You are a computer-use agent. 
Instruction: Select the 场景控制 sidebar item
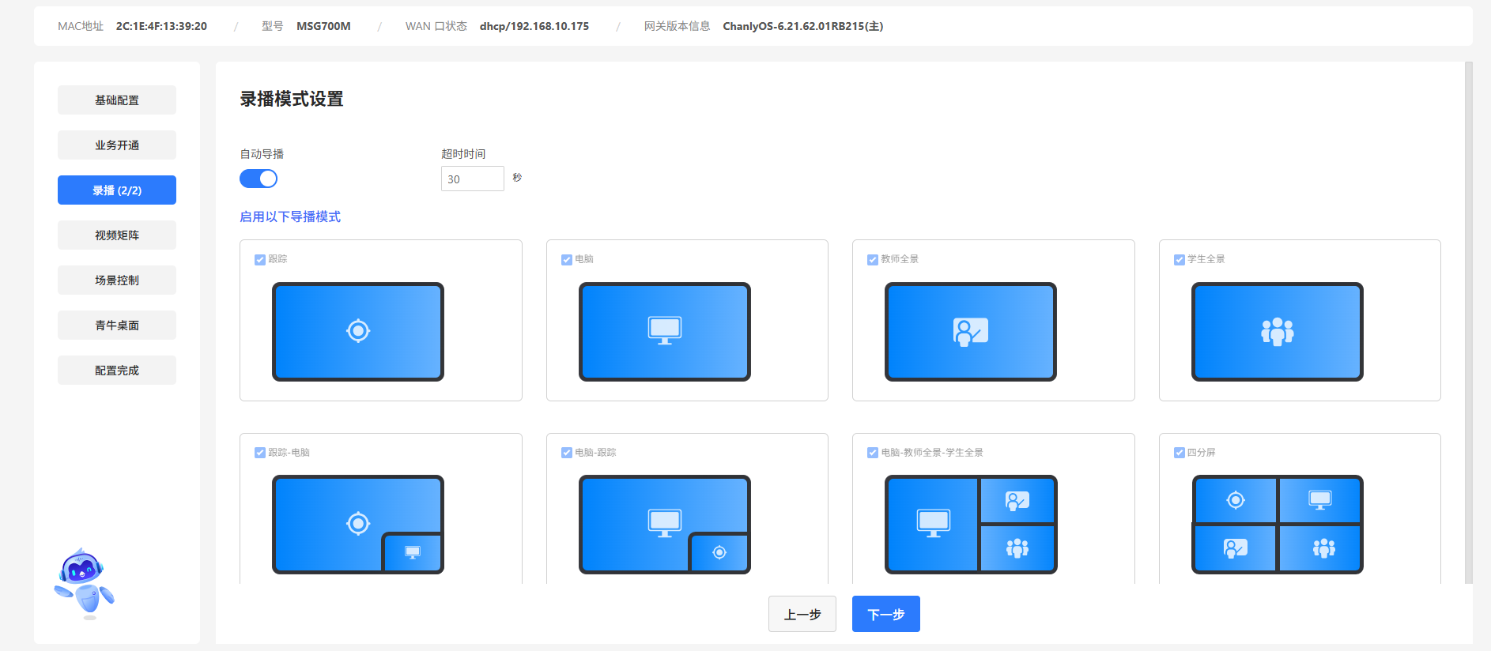[x=117, y=280]
